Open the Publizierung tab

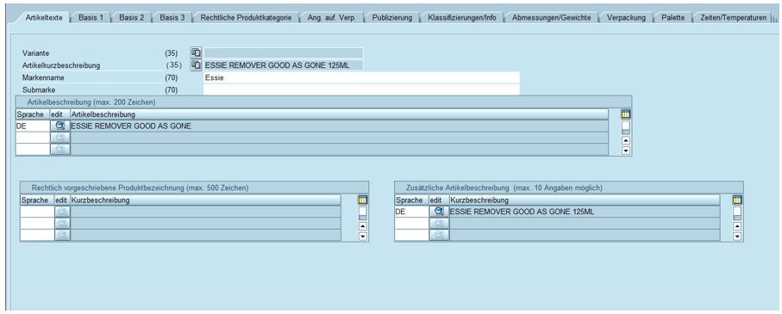[x=392, y=17]
